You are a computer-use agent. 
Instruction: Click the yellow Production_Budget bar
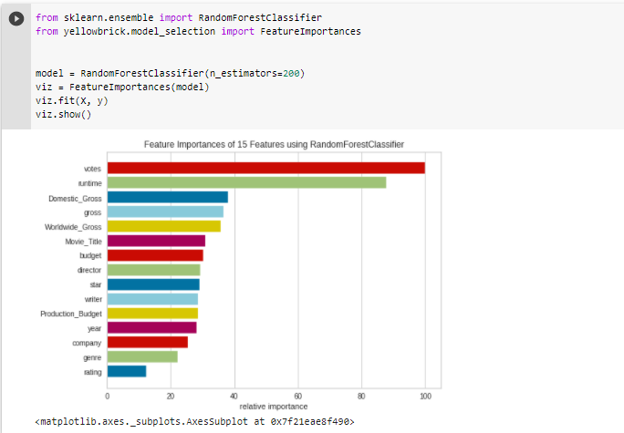(152, 314)
